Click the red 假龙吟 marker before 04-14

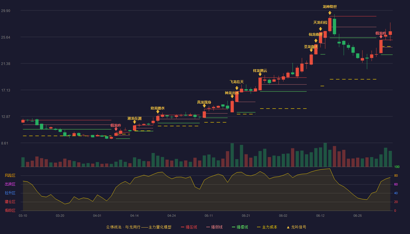(116, 129)
